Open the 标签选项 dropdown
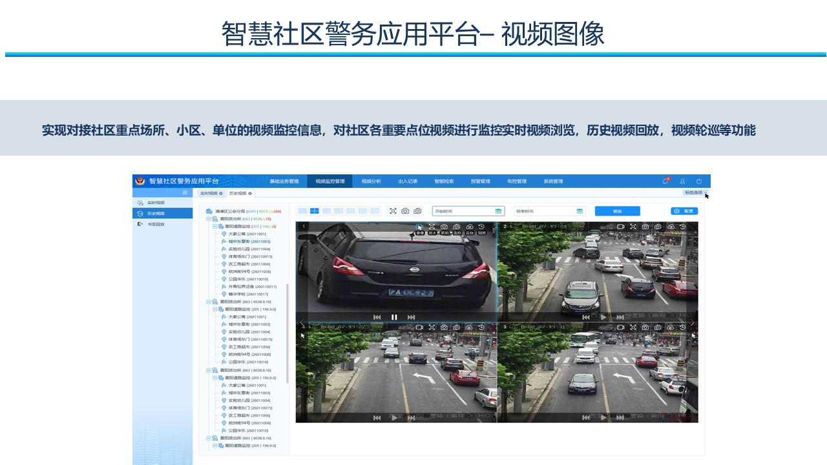The image size is (827, 465). tap(695, 192)
